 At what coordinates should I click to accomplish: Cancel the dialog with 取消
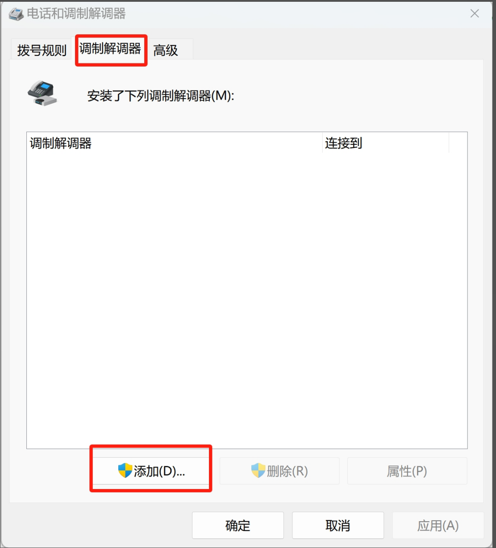(x=338, y=525)
